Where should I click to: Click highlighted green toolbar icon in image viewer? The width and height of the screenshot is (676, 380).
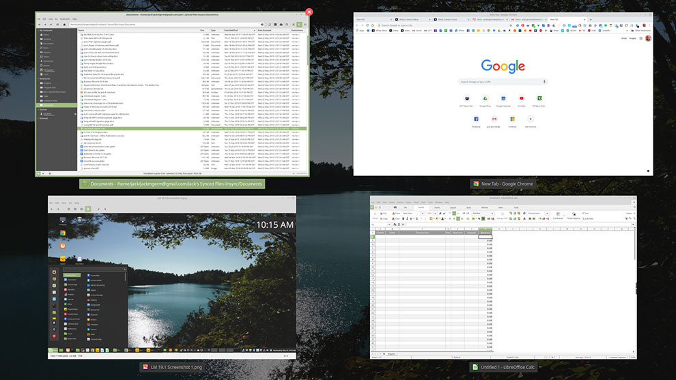(88, 209)
